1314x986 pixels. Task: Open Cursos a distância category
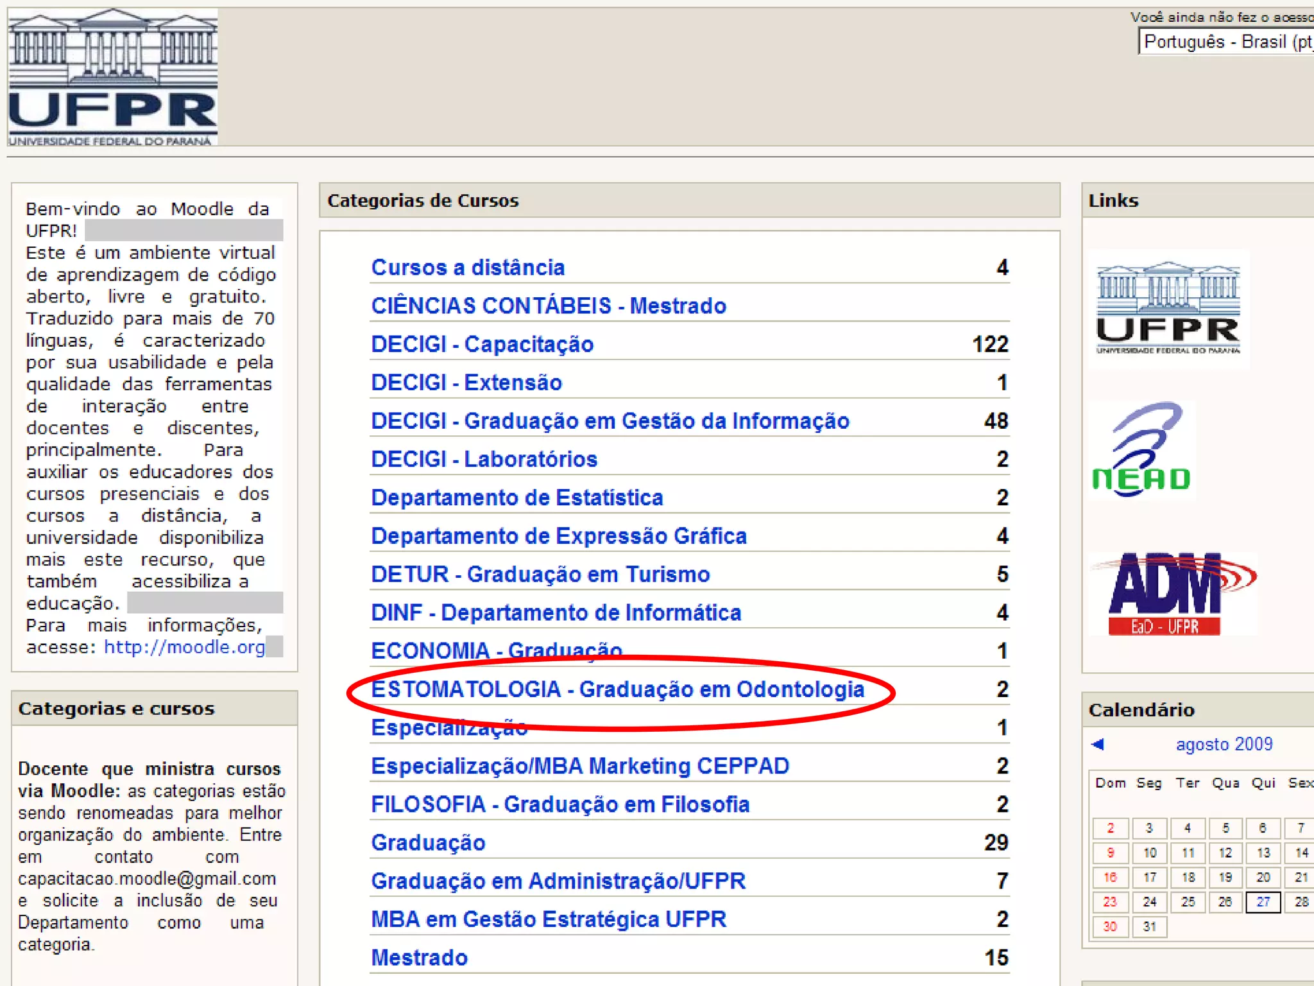coord(468,267)
